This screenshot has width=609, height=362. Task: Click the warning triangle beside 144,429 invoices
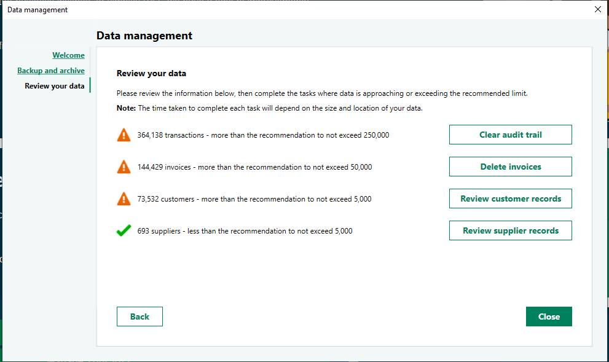124,166
